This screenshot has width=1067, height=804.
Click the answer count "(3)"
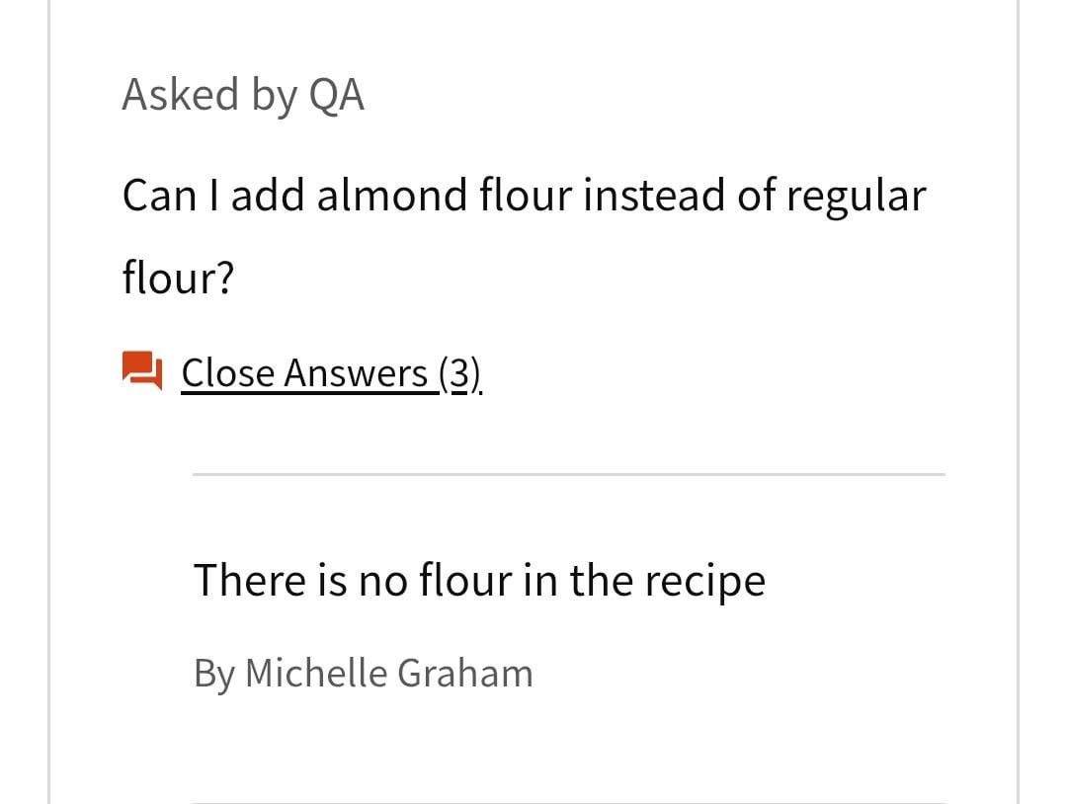[459, 373]
